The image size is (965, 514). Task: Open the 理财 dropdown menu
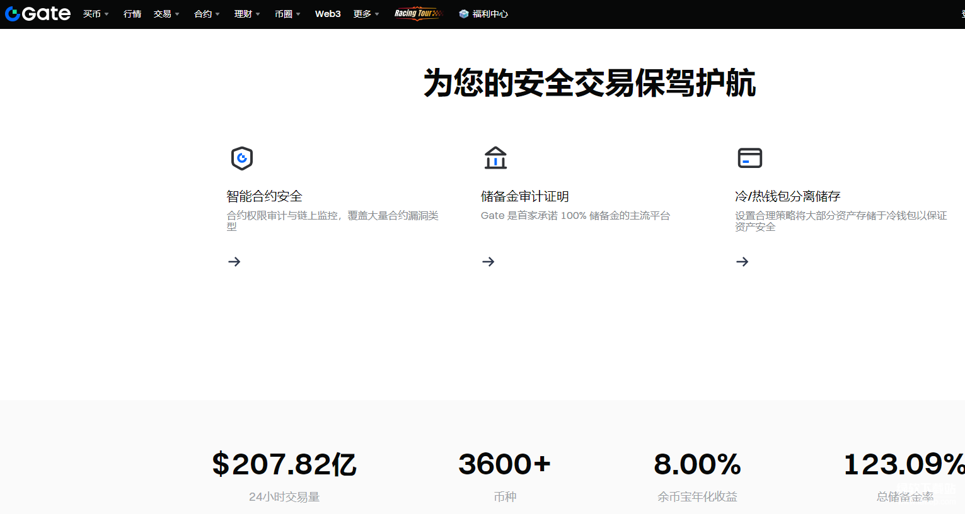247,14
